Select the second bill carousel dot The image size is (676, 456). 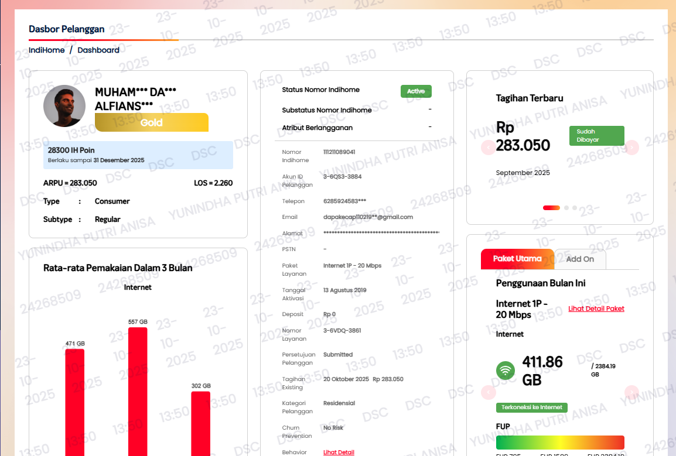[566, 208]
